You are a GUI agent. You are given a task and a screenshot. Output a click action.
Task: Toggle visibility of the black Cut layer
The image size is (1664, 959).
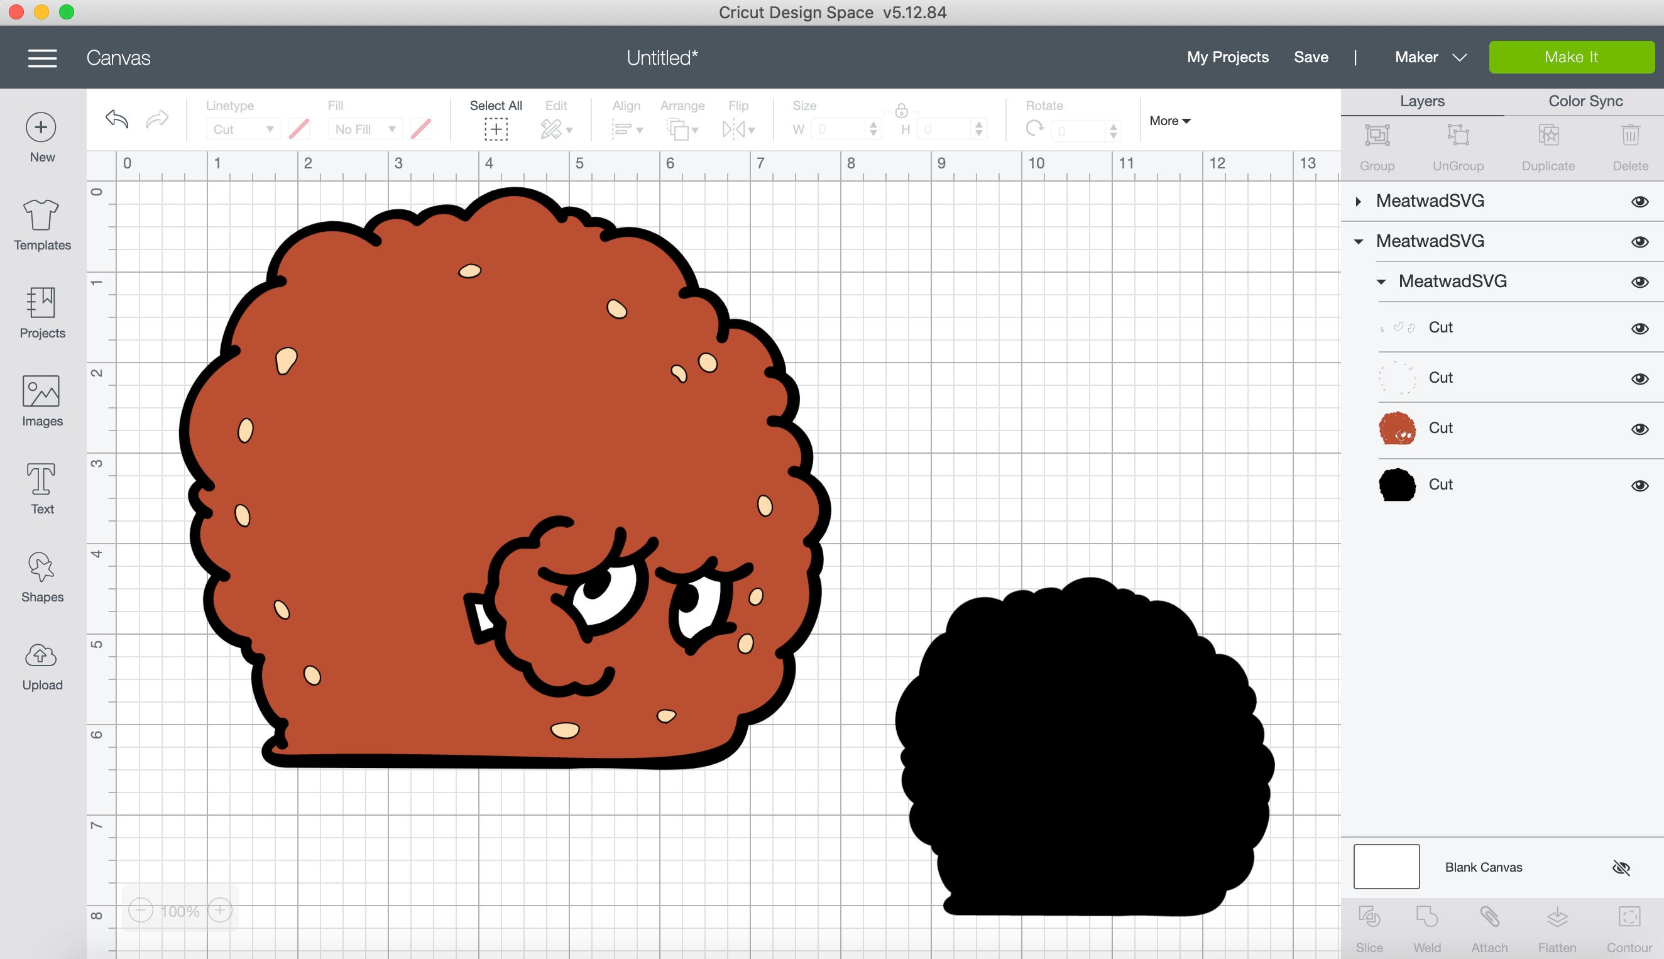coord(1639,485)
